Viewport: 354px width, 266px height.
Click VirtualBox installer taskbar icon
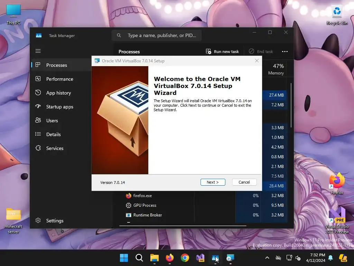[230, 258]
